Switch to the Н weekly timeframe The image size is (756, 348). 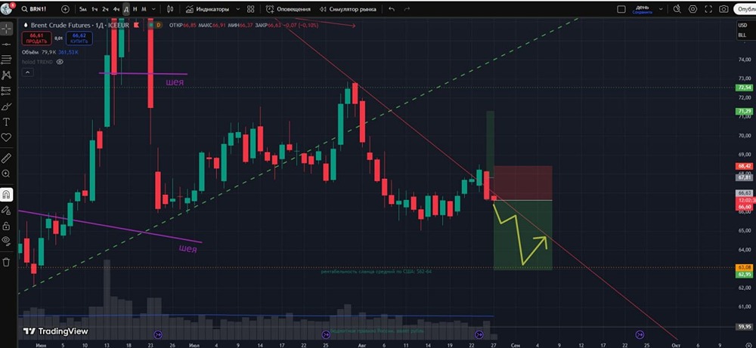(x=135, y=9)
